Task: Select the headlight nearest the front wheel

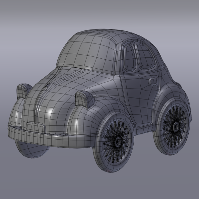Action: coord(84,99)
